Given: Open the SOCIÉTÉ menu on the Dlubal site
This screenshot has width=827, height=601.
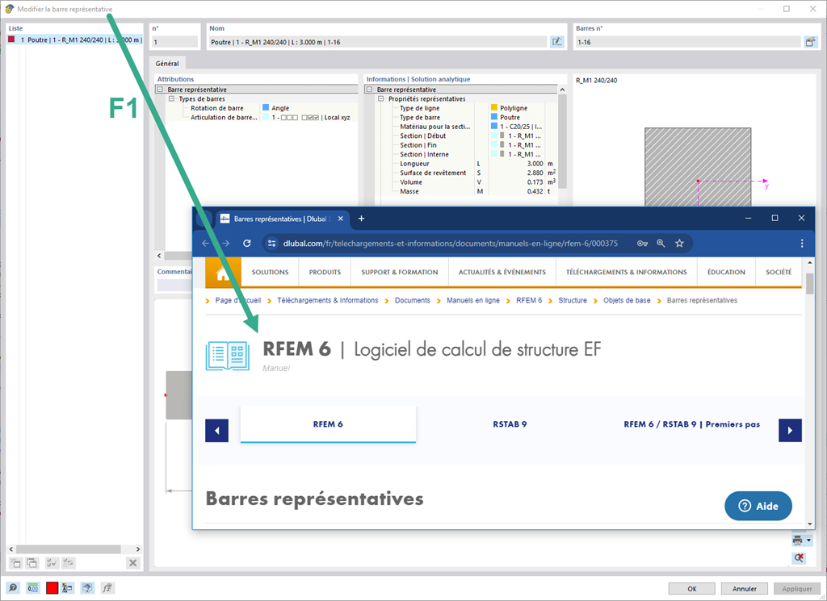Looking at the screenshot, I should (779, 273).
